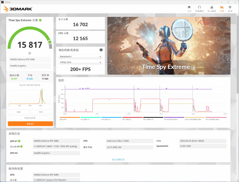
Task: Open the Benchmarks gauge tab
Action: pyautogui.click(x=199, y=9)
